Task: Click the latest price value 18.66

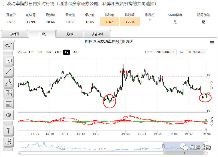Action: (50, 22)
